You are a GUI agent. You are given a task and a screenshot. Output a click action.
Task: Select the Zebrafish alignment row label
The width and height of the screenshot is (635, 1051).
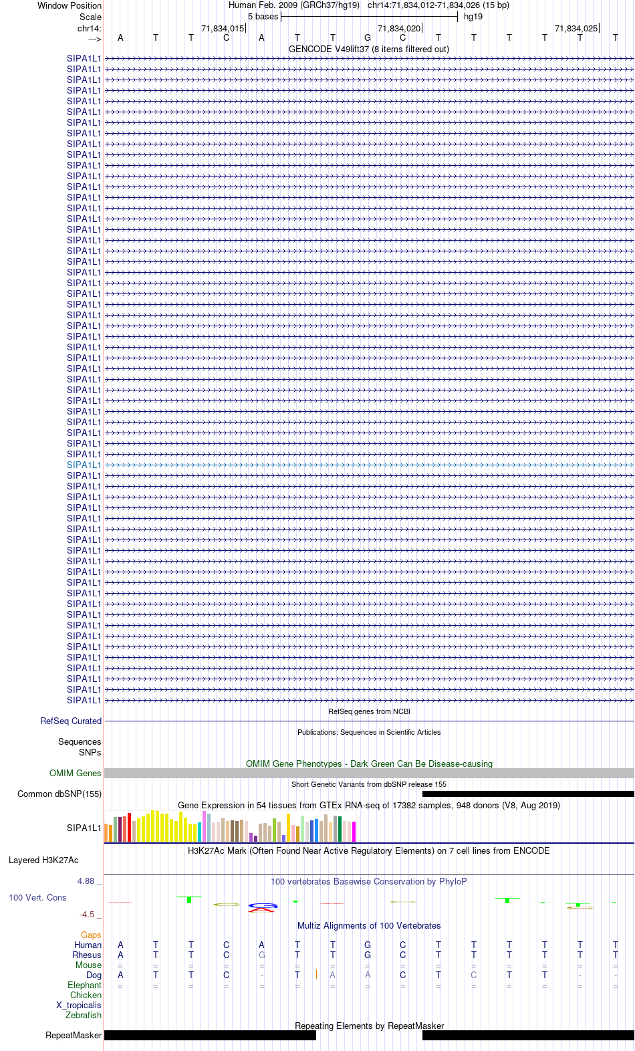pyautogui.click(x=84, y=1015)
